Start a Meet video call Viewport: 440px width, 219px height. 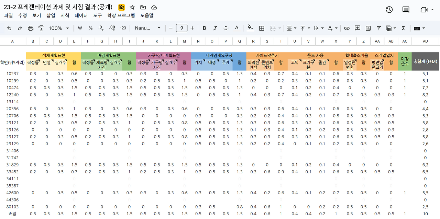coord(424,10)
